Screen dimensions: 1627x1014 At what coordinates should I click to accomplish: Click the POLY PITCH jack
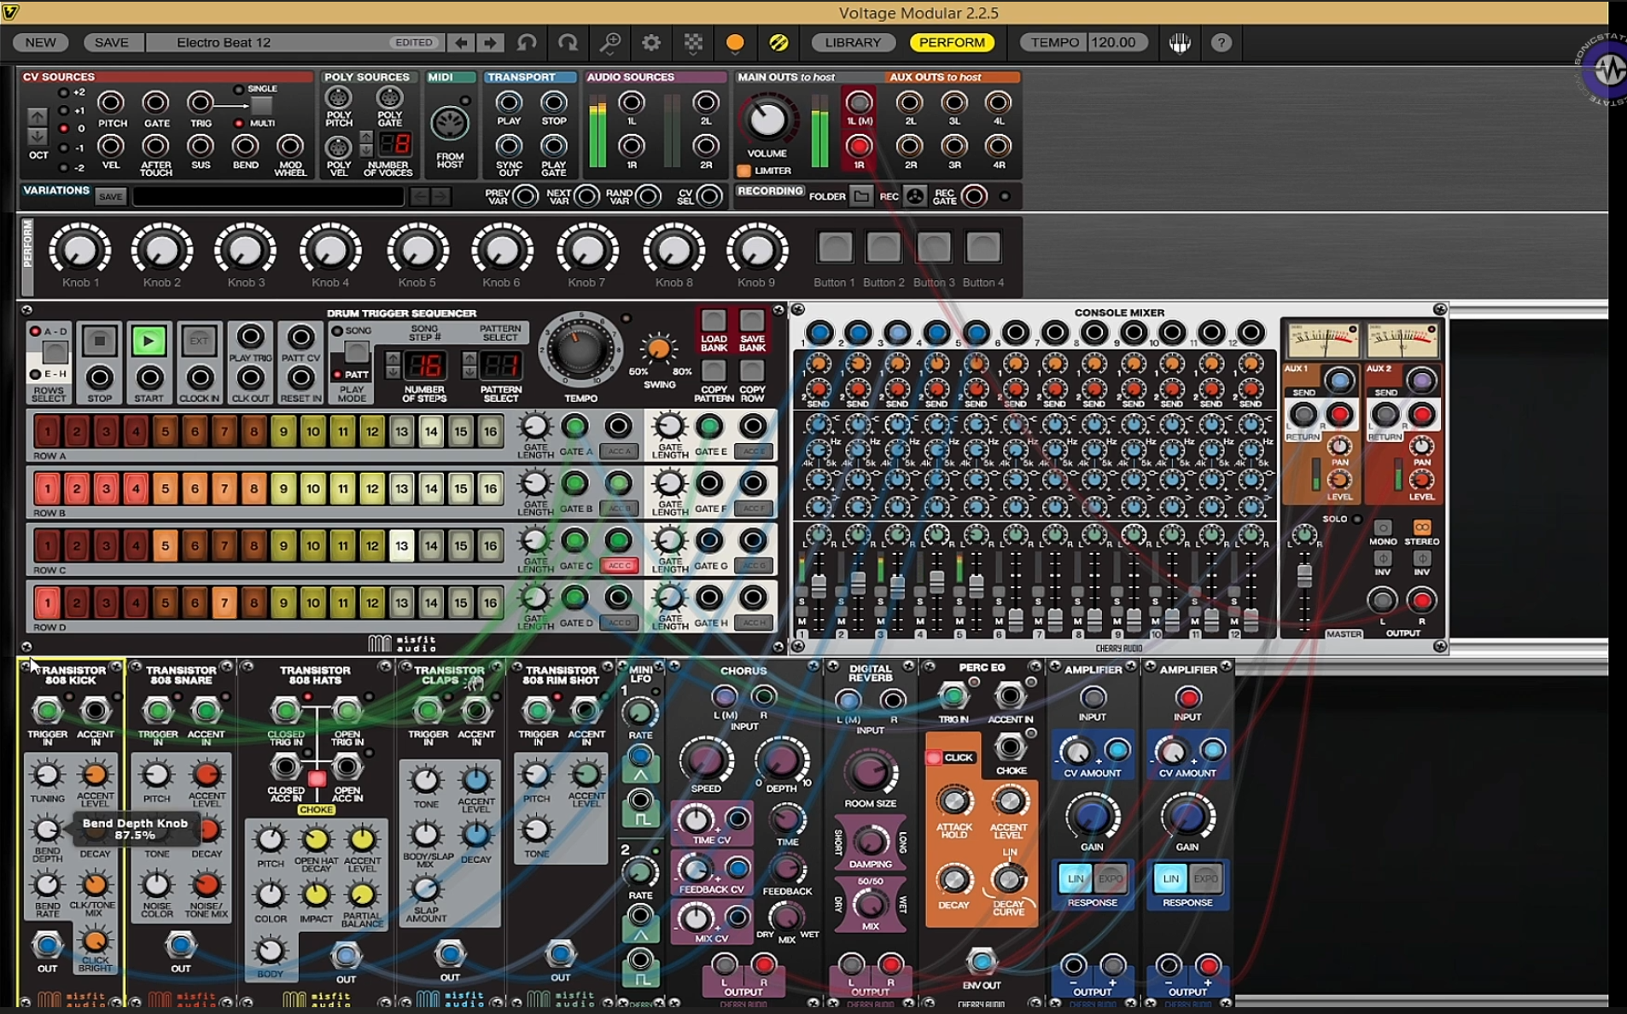[x=339, y=97]
